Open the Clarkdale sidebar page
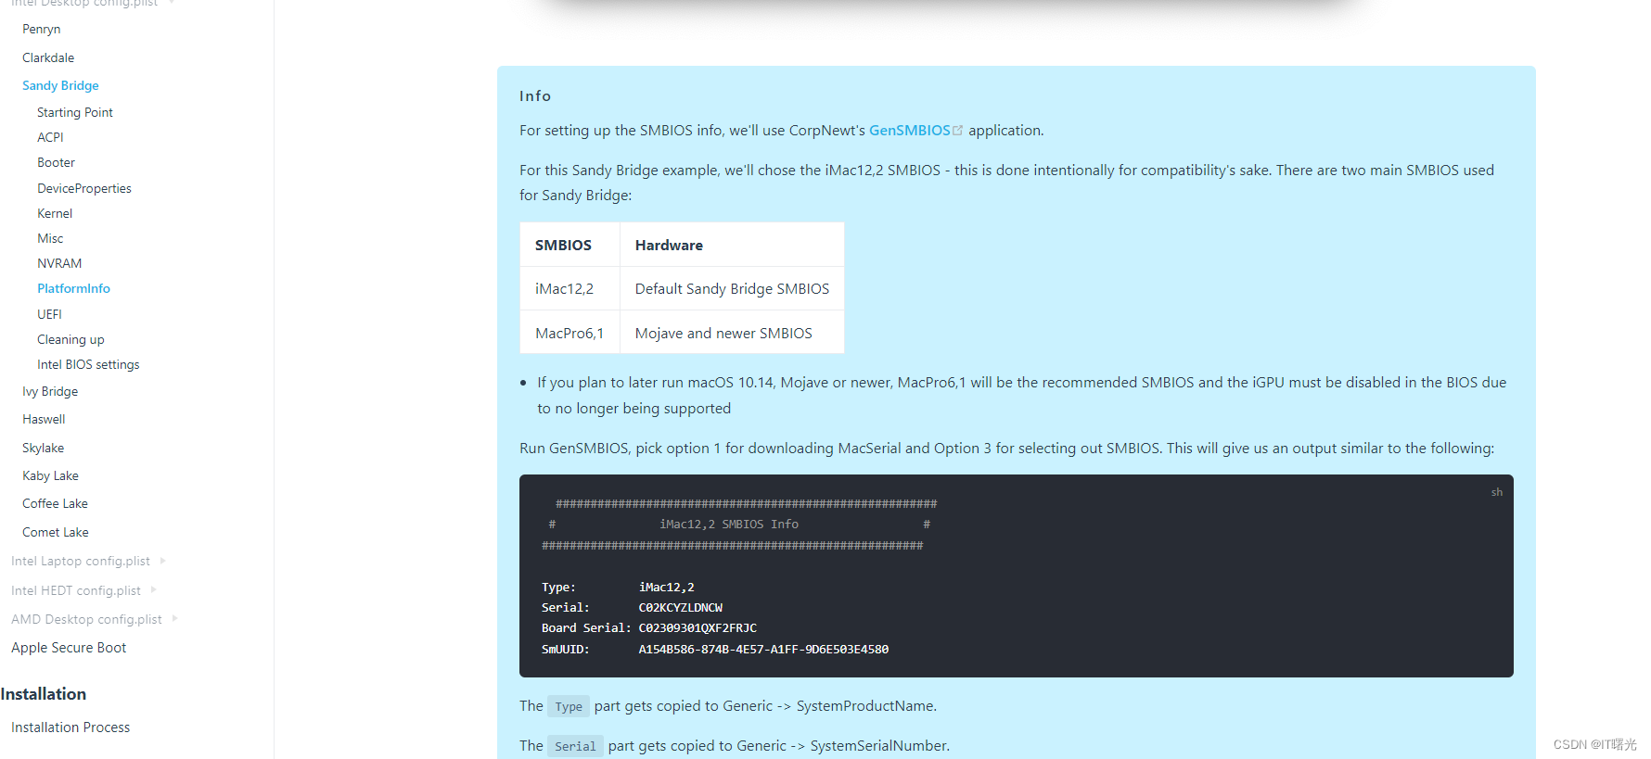The image size is (1651, 759). (x=48, y=57)
